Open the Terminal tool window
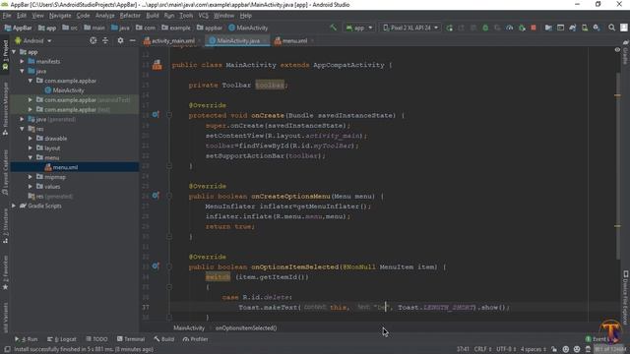630x354 pixels. coord(131,339)
